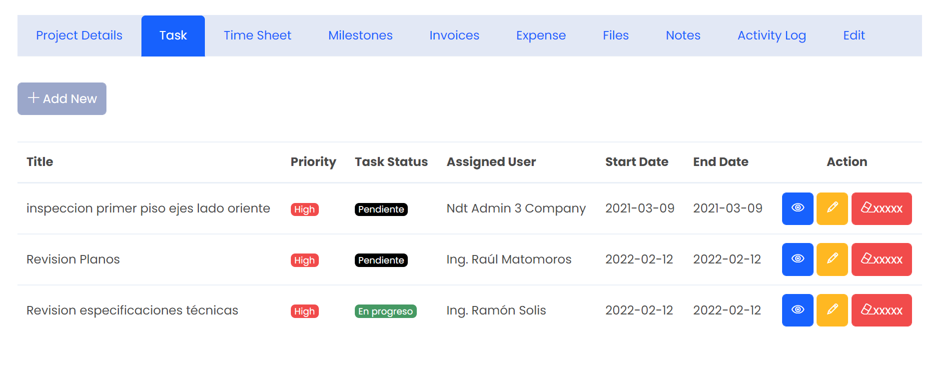View the Revision especificaciones técnicas task
The image size is (942, 379).
tap(797, 310)
